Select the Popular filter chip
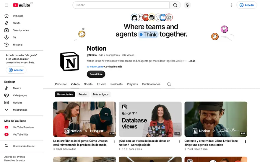The height and width of the screenshot is (162, 260). [x=83, y=94]
